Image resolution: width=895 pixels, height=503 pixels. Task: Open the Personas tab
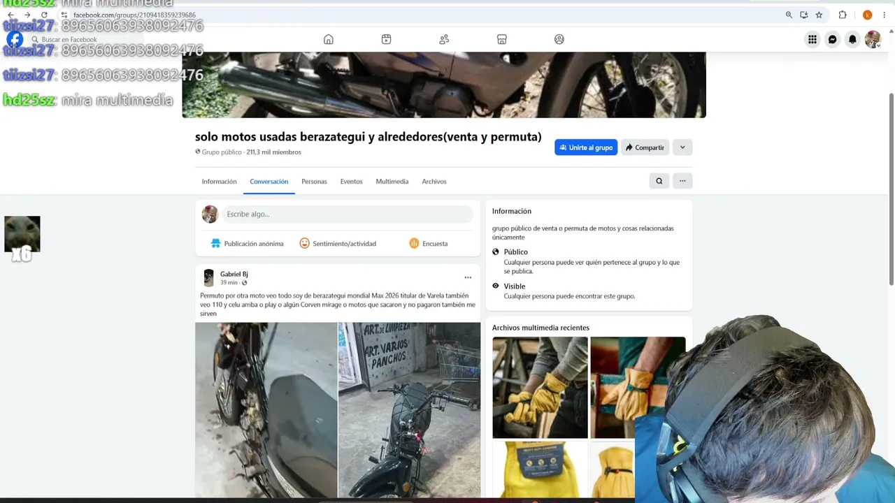[314, 182]
